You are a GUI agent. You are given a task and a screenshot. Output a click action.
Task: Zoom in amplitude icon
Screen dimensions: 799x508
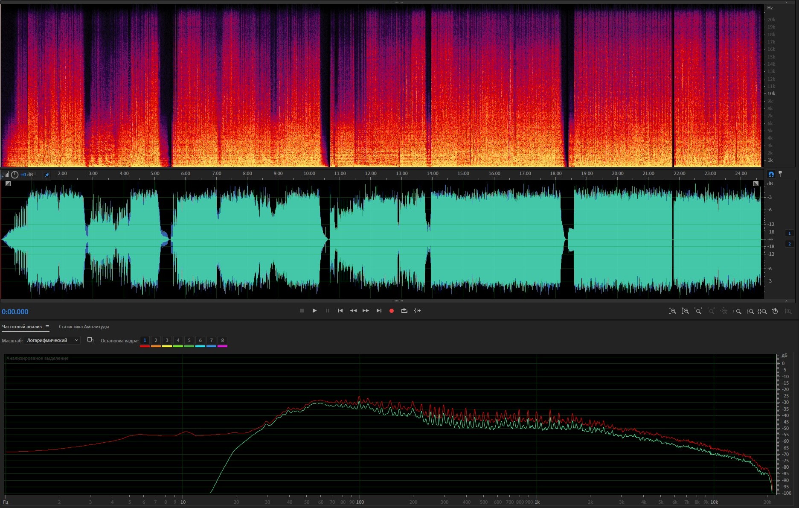pos(672,311)
